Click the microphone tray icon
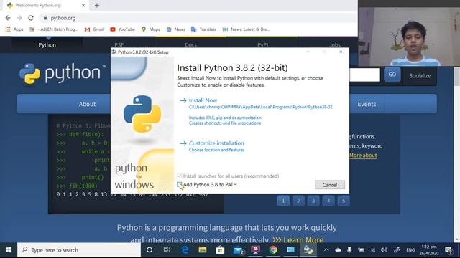This screenshot has height=258, width=460. tap(349, 250)
